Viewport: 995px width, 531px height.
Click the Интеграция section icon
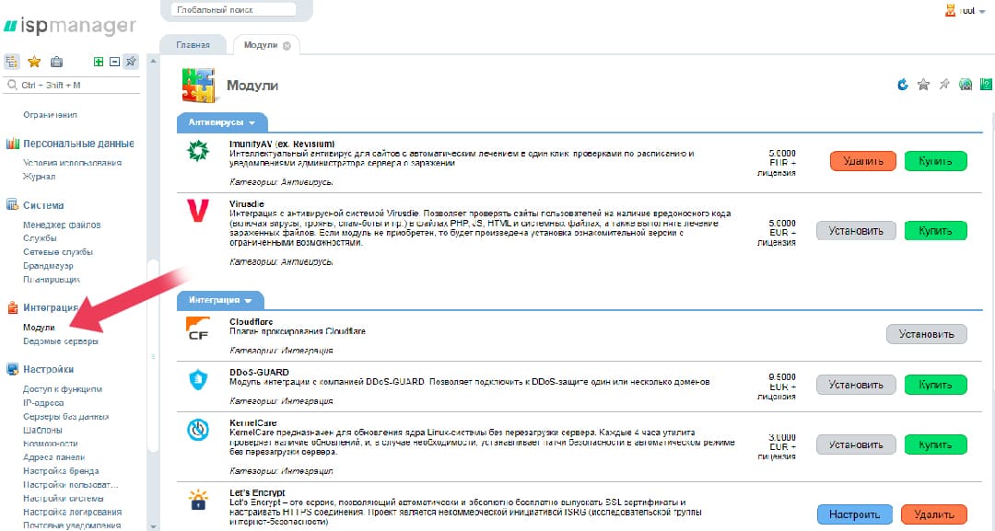click(x=13, y=307)
